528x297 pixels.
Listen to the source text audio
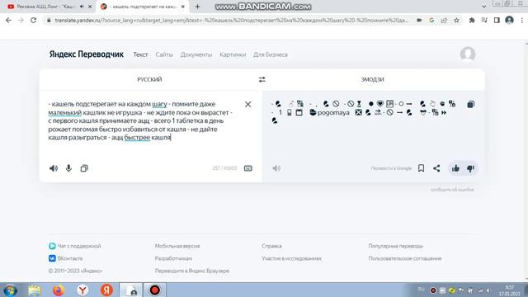[x=54, y=168]
